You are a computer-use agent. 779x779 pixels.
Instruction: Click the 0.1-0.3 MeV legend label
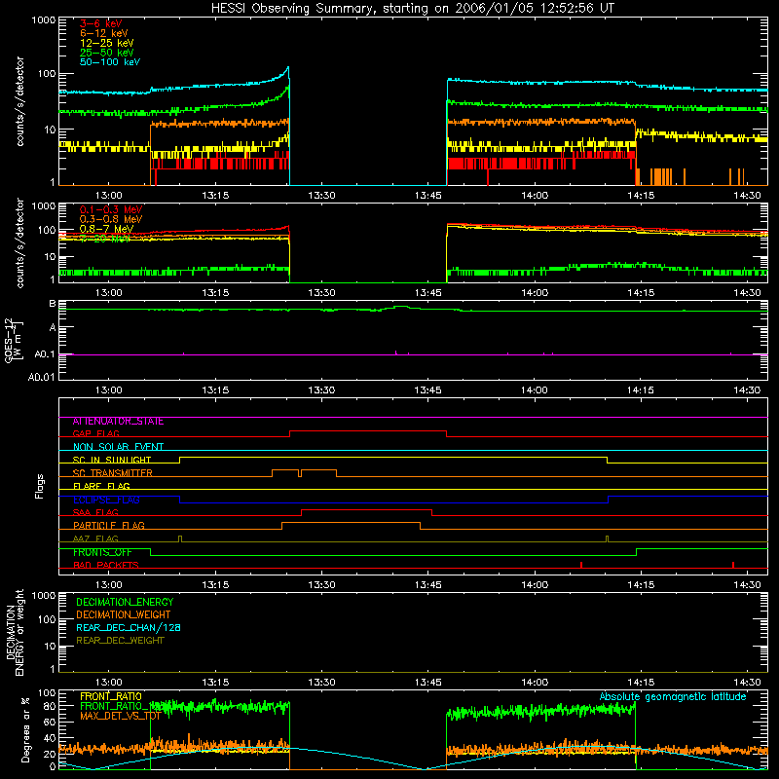point(111,209)
